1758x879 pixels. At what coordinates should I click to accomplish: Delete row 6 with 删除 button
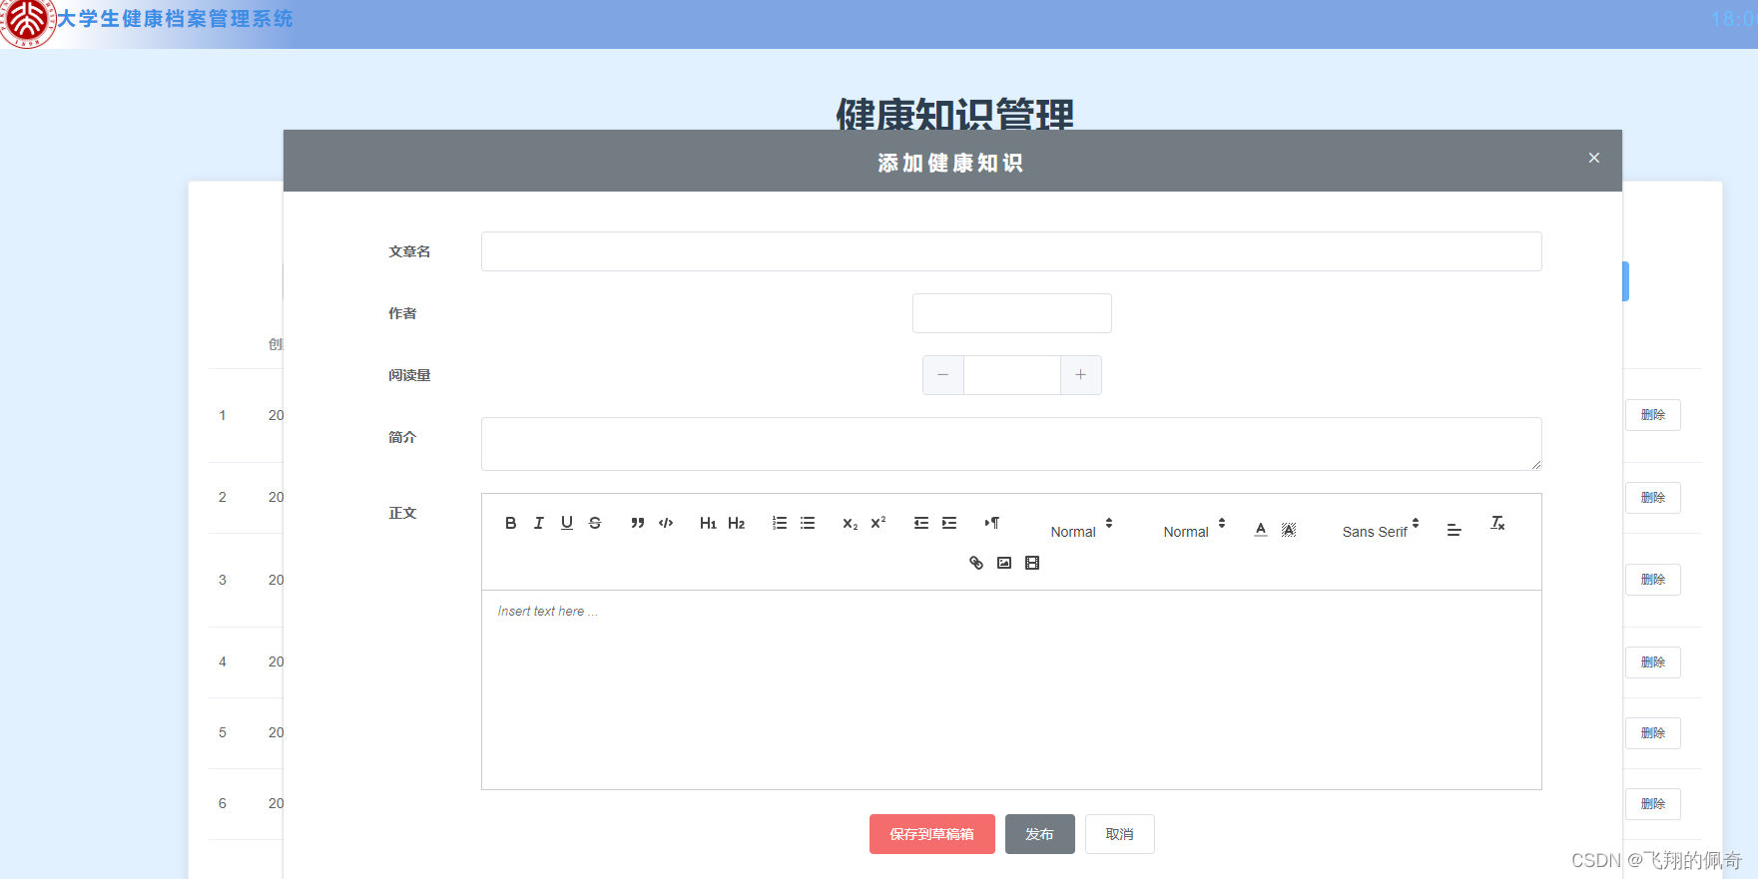coord(1652,804)
